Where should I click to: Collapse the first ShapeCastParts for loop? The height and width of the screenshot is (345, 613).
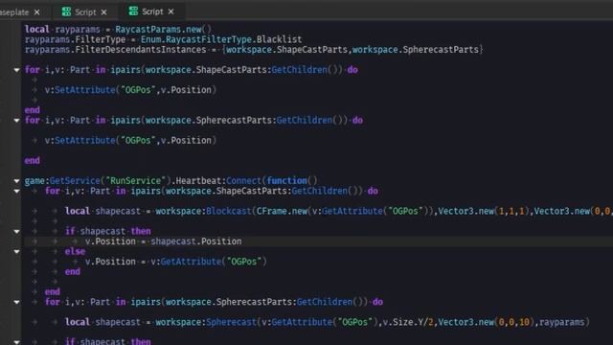click(x=16, y=70)
